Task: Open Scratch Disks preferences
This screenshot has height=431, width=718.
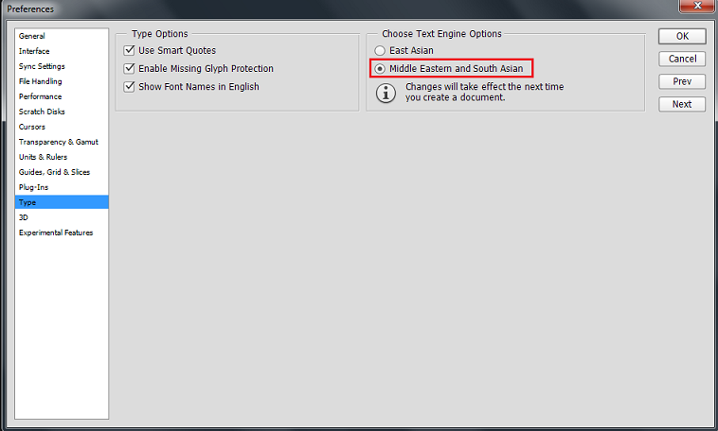Action: 42,112
